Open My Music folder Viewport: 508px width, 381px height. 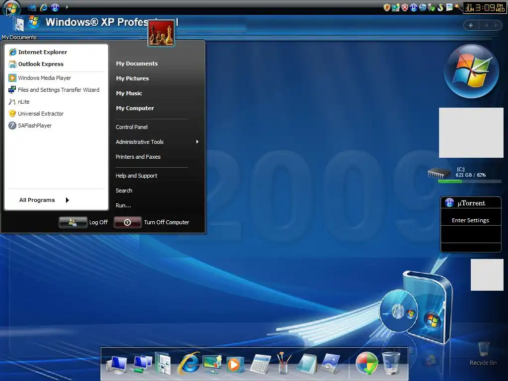pyautogui.click(x=129, y=93)
